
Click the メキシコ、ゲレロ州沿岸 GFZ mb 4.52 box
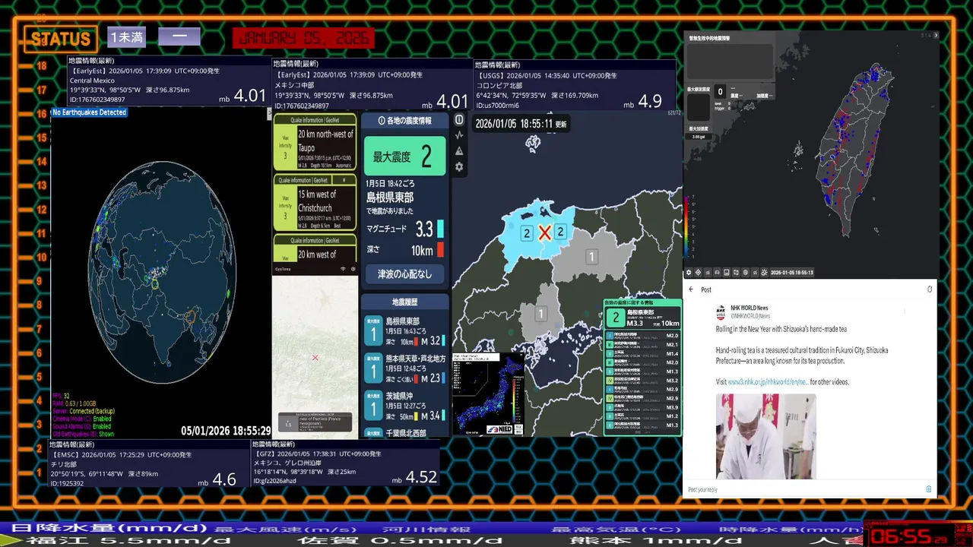[x=346, y=463]
